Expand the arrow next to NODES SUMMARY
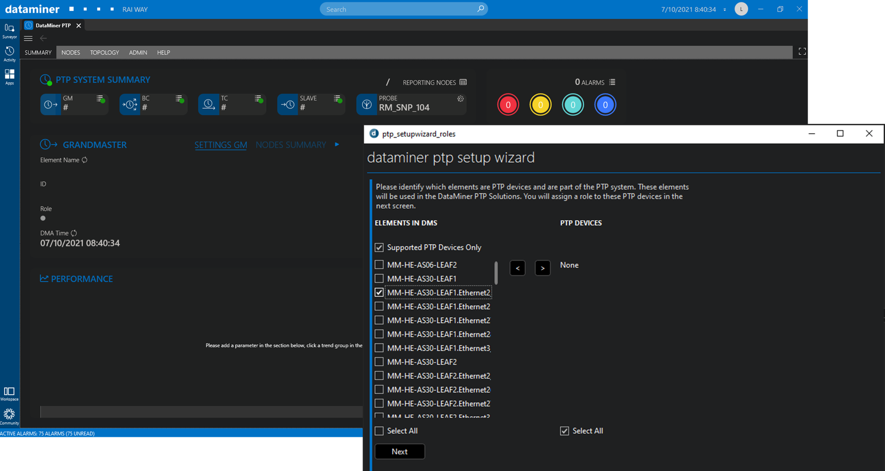Viewport: 885px width, 471px height. point(337,145)
